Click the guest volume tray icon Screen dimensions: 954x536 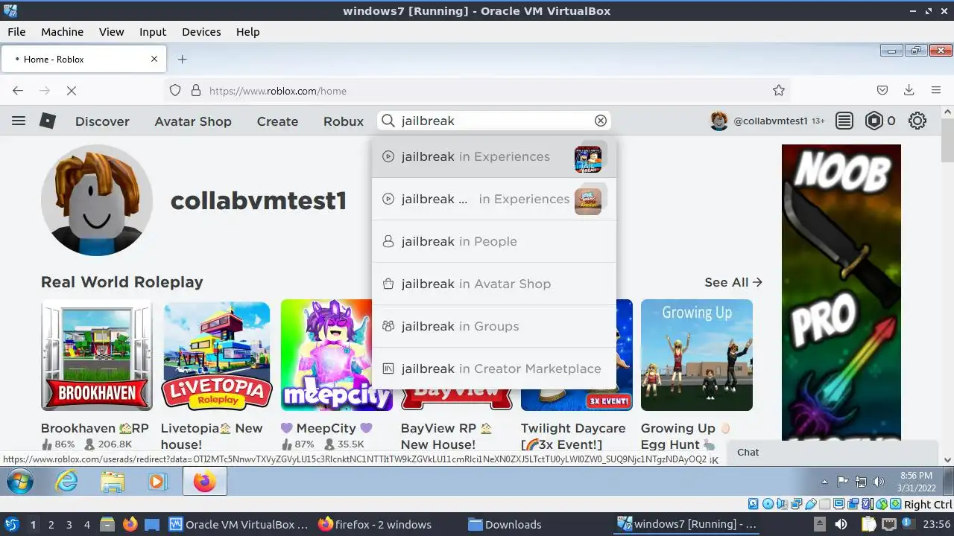point(879,482)
